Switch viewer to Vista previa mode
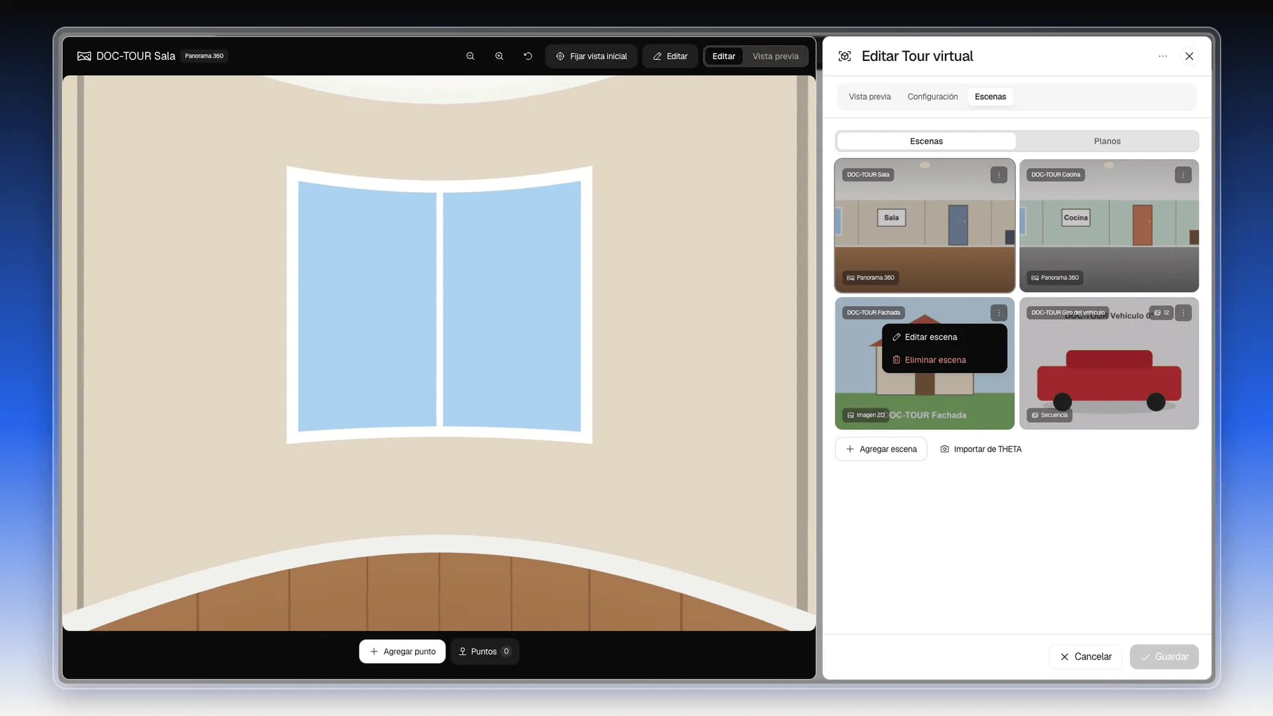Screen dimensions: 1273x716 tap(775, 56)
